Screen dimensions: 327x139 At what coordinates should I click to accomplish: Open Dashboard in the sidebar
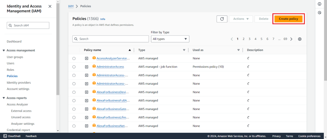pos(14,42)
